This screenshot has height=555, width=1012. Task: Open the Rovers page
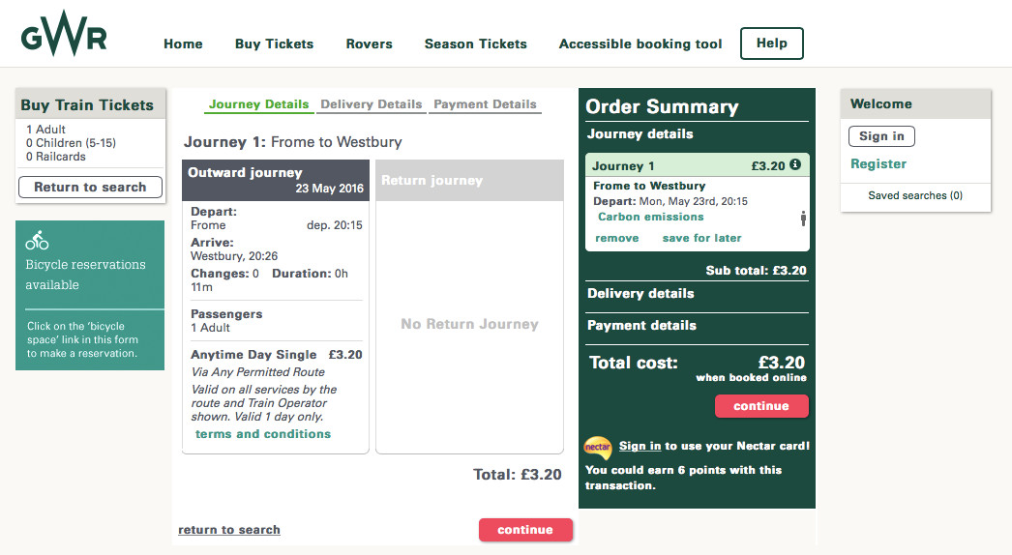tap(369, 44)
